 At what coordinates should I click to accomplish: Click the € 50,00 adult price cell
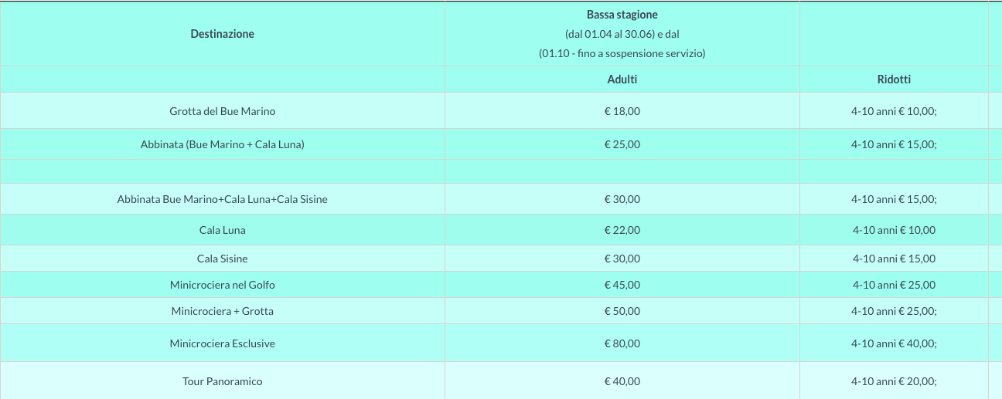coord(622,311)
